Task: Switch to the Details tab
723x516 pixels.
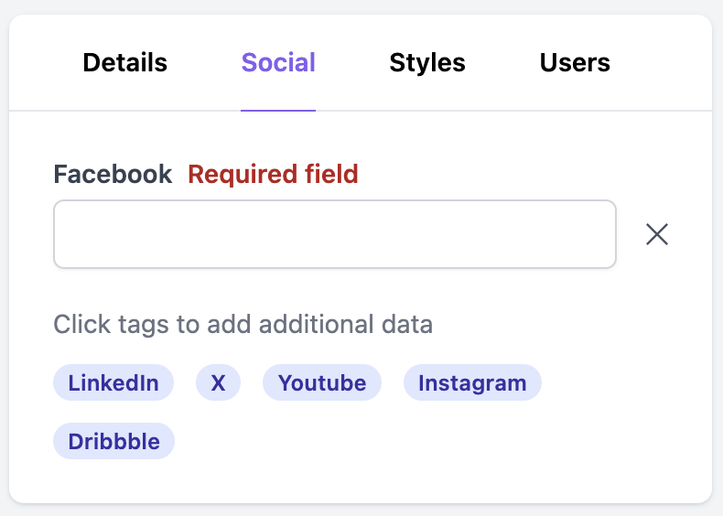Action: 125,63
